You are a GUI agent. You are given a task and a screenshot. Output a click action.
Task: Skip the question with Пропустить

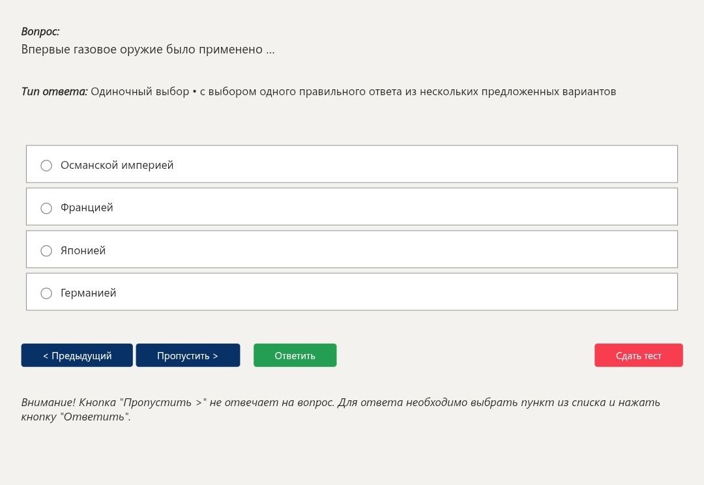click(188, 355)
